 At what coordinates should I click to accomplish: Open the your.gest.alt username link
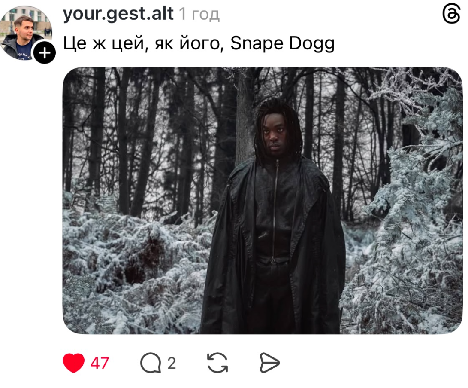coord(118,13)
